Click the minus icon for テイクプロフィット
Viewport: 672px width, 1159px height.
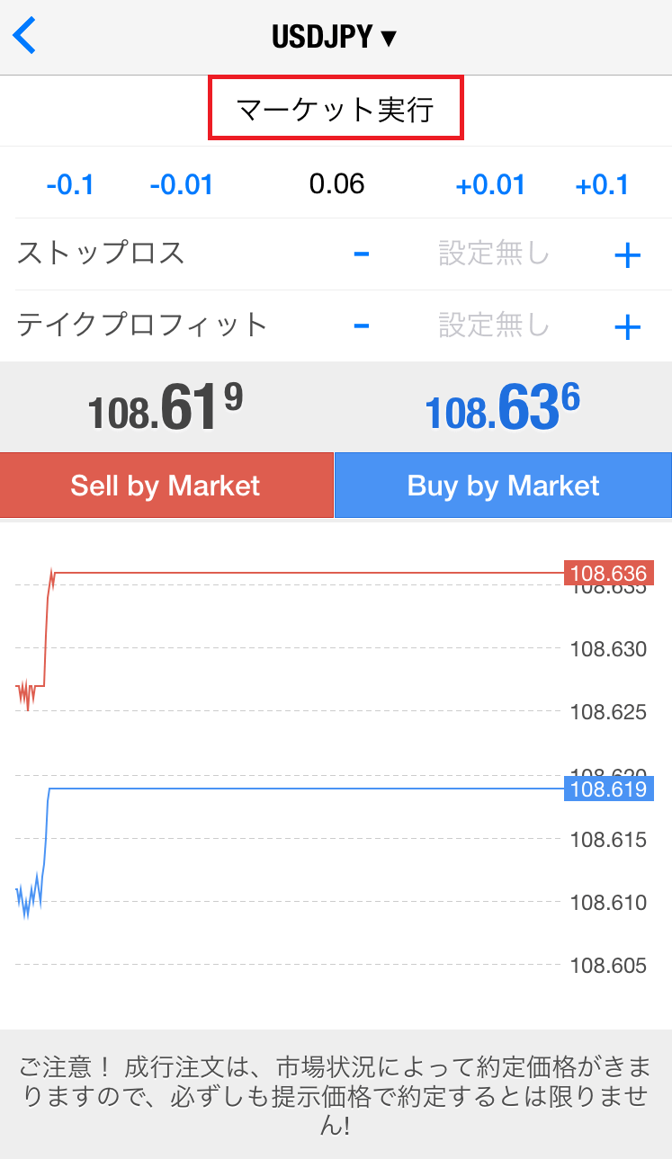pyautogui.click(x=362, y=325)
